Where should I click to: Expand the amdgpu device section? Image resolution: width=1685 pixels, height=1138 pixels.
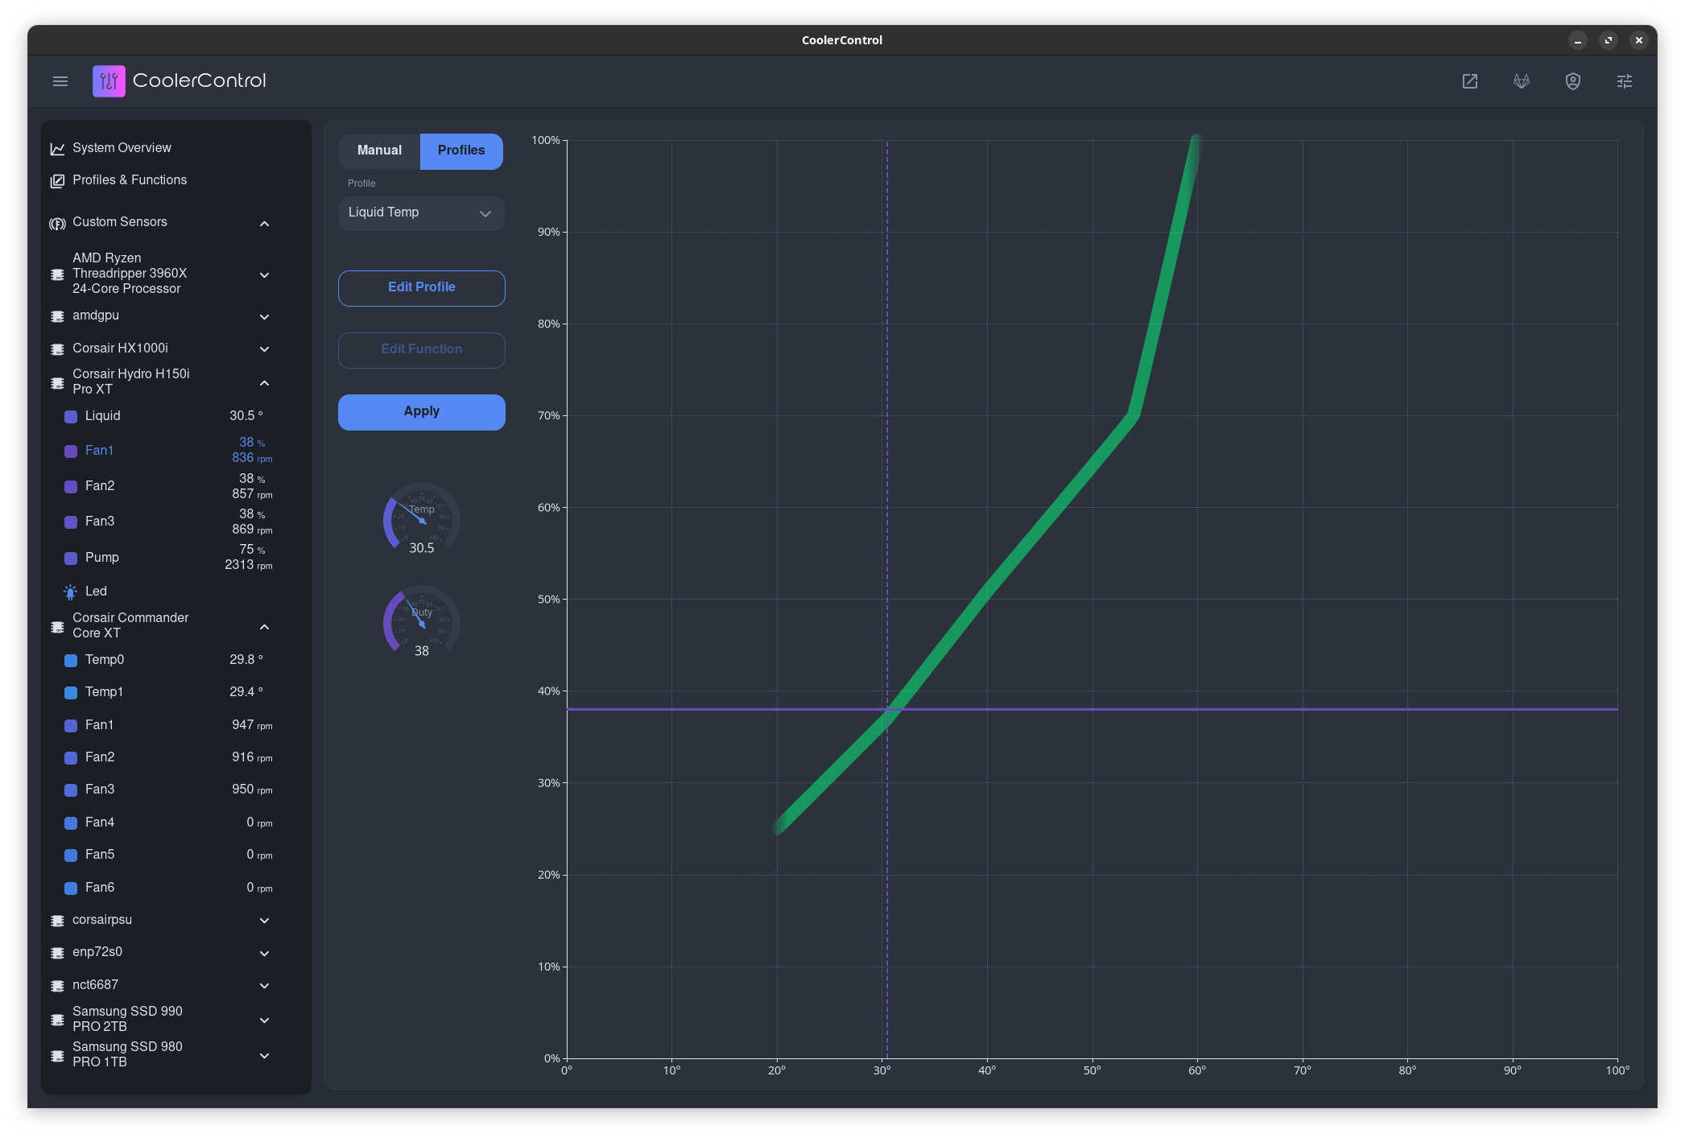(x=264, y=317)
